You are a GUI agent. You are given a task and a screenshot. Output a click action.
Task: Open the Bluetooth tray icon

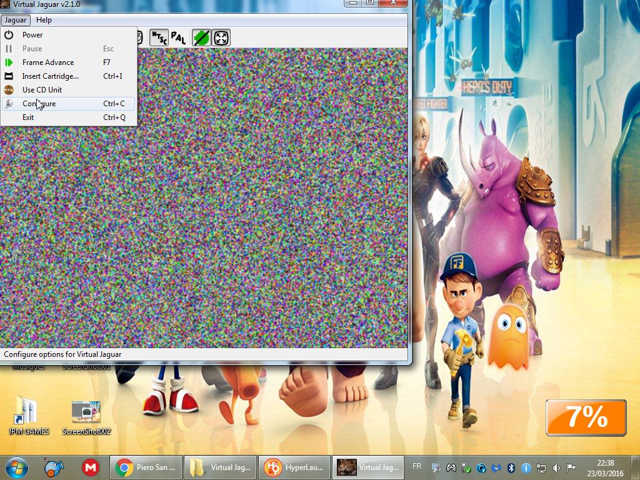coord(511,467)
